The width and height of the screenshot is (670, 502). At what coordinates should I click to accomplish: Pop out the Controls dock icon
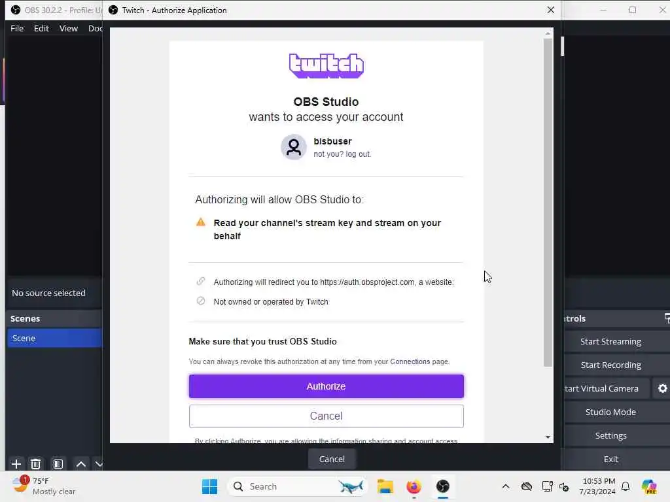[x=667, y=318]
